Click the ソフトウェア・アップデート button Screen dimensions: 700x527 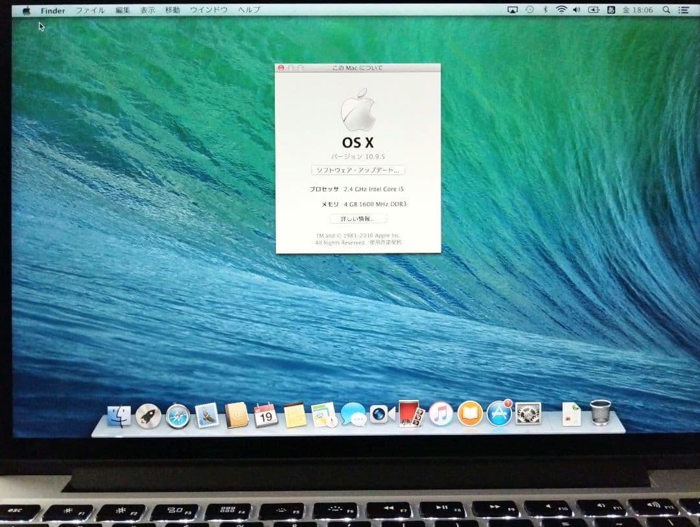(x=358, y=170)
